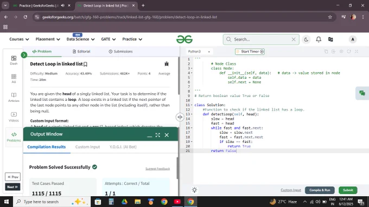This screenshot has height=207, width=369.
Task: Select the Compilation Results tab
Action: [x=46, y=147]
